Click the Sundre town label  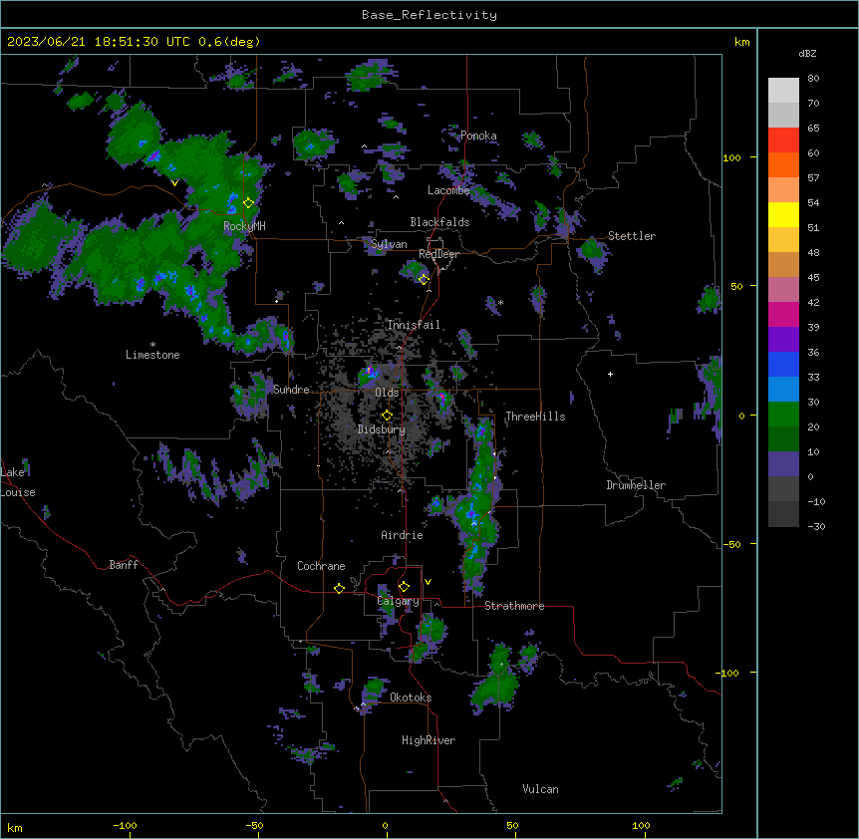point(291,390)
